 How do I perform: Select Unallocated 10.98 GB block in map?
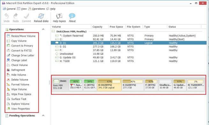click(165, 85)
